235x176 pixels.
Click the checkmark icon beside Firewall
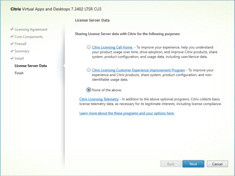pyautogui.click(x=12, y=44)
